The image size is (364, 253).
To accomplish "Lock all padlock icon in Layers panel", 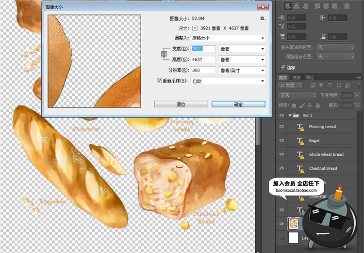I will (x=318, y=105).
